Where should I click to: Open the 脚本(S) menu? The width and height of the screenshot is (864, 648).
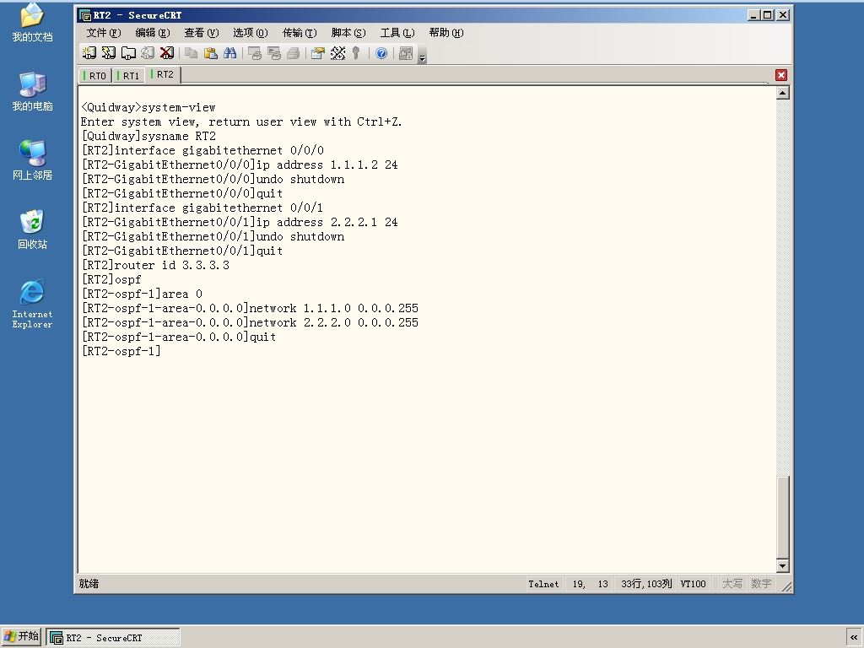[348, 33]
